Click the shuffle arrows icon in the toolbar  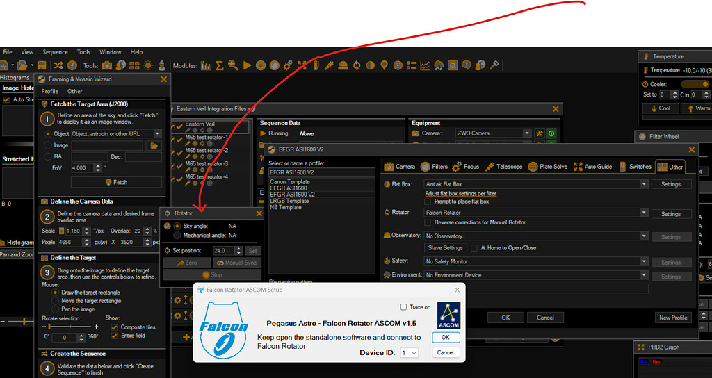pyautogui.click(x=58, y=65)
